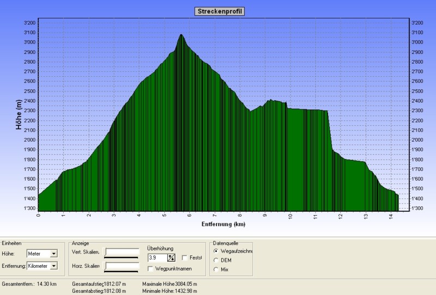The image size is (436, 295).
Task: Click the Höhe (m) axis label
Action: click(x=19, y=114)
